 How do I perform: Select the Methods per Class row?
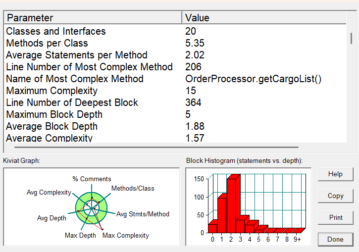(175, 43)
